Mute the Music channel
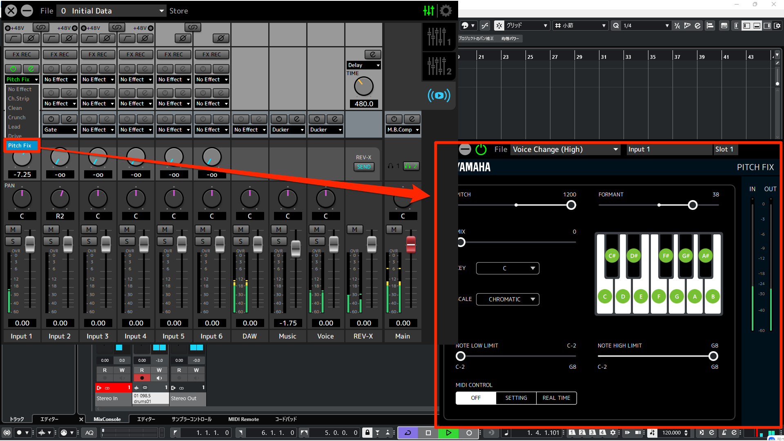This screenshot has height=441, width=784. click(278, 229)
